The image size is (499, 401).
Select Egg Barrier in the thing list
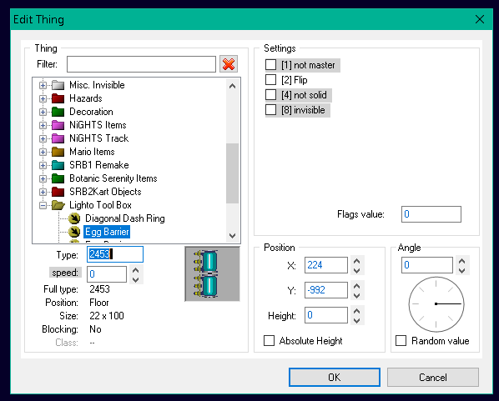click(107, 232)
